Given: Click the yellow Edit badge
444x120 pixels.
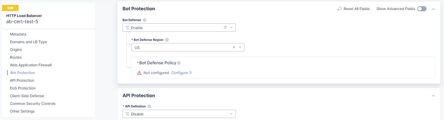Looking at the screenshot, I should (10, 8).
